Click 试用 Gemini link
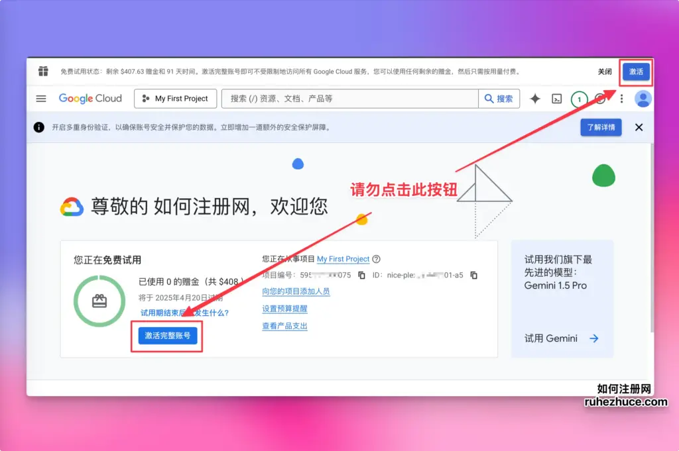Image resolution: width=679 pixels, height=451 pixels. coord(551,338)
